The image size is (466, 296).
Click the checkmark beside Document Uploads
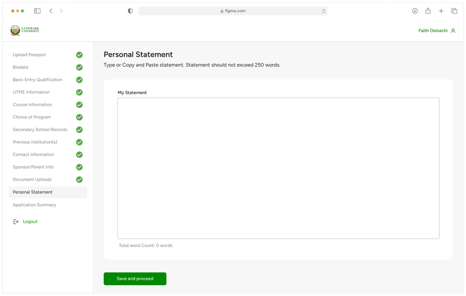coord(79,180)
